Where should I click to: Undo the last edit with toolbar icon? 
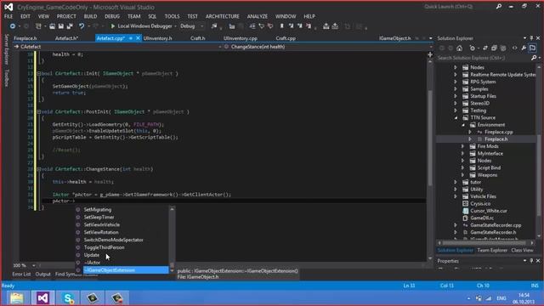coord(82,26)
